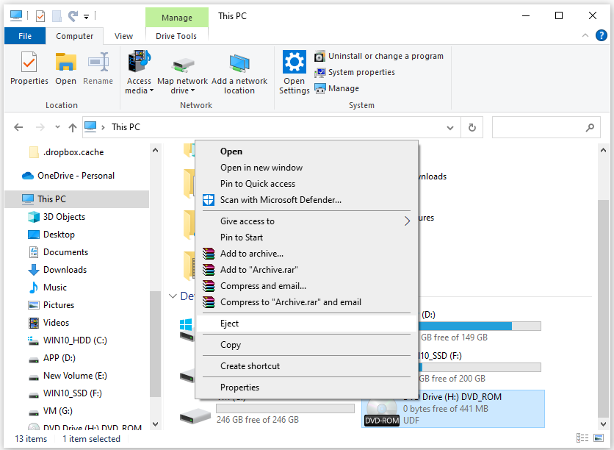
Task: Collapse the Devices and drives group chevron
Action: pos(173,296)
